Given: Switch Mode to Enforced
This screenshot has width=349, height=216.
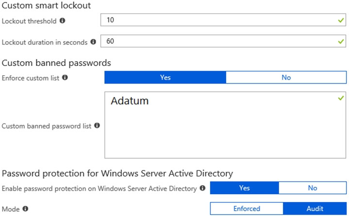Looking at the screenshot, I should click(x=247, y=208).
